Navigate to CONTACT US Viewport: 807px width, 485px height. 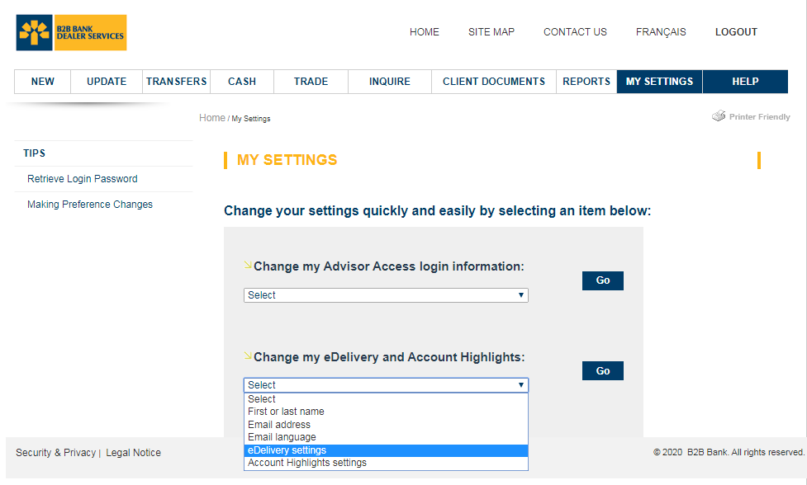(575, 32)
